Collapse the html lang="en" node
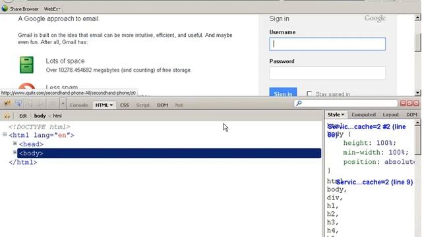This screenshot has width=422, height=237. (x=5, y=134)
